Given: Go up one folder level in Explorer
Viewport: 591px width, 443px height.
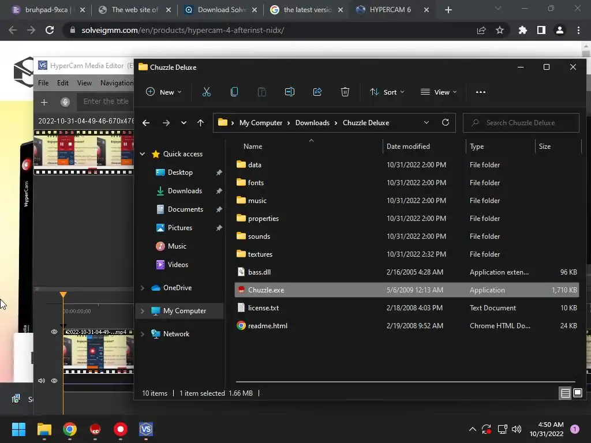Looking at the screenshot, I should tap(200, 123).
